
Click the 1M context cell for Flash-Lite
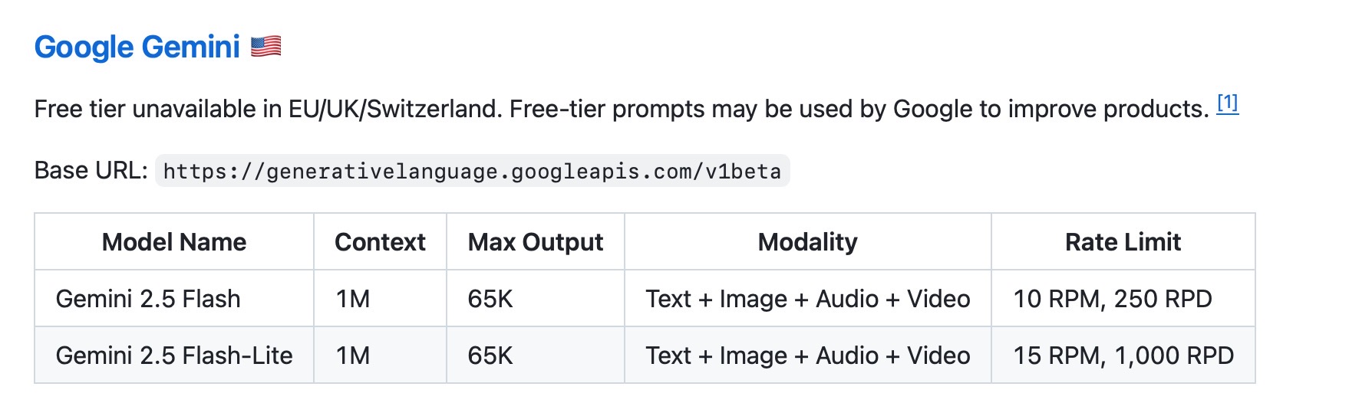point(353,355)
